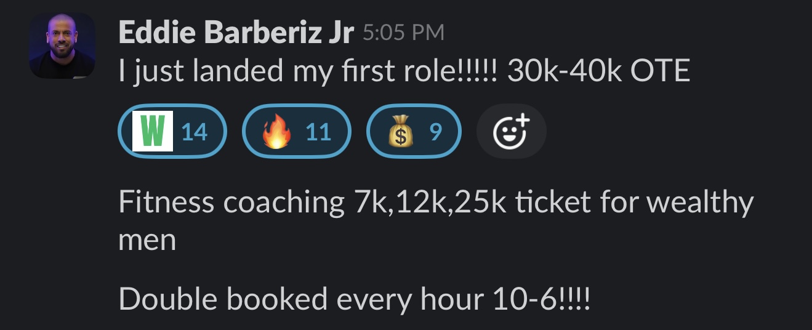Toggle the fire reaction with 11 votes
This screenshot has width=812, height=330.
point(296,131)
